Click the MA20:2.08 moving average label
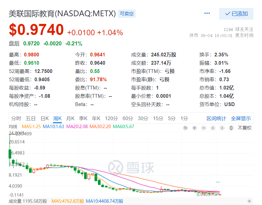This screenshot has width=262, height=205. pyautogui.click(x=77, y=127)
